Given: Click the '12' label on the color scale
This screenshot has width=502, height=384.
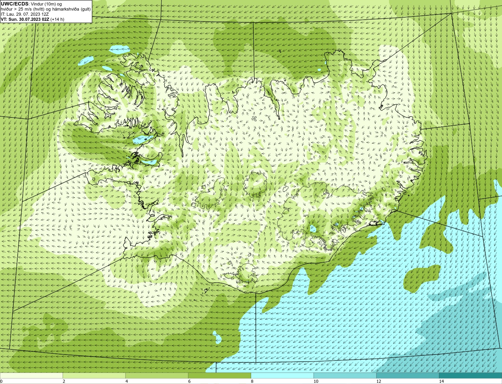Looking at the screenshot, I should point(378,381).
